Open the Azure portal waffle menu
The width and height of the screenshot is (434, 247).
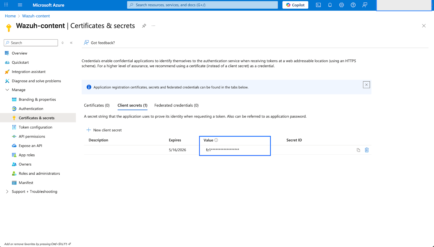(6, 5)
